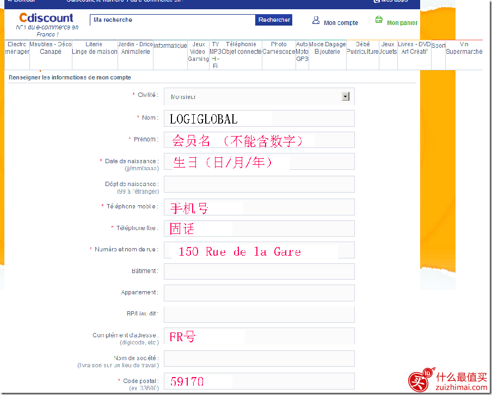Screen dimensions: 492x395
Task: Click the Téléphone fixe field
Action: [259, 229]
